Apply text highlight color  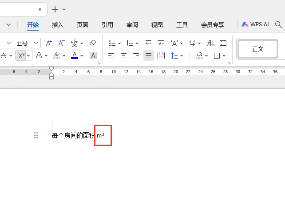point(57,55)
